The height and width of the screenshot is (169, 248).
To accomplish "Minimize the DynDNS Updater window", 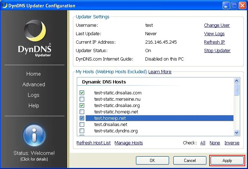I will click(226, 6).
